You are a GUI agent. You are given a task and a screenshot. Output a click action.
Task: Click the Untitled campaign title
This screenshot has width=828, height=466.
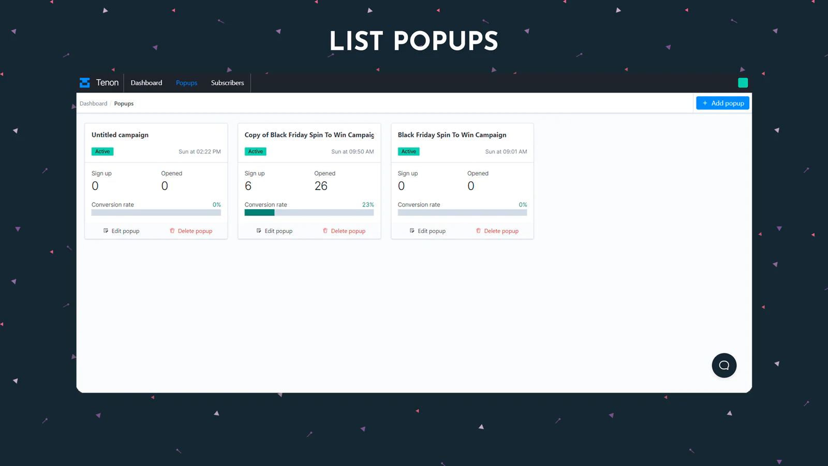click(x=120, y=135)
